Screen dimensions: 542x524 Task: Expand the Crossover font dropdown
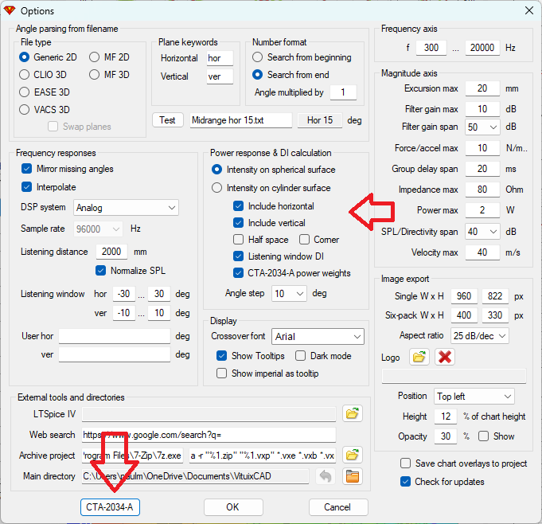(x=318, y=337)
